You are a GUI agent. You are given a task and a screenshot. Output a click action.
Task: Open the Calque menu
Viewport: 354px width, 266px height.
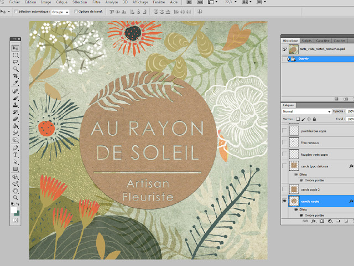pyautogui.click(x=61, y=2)
